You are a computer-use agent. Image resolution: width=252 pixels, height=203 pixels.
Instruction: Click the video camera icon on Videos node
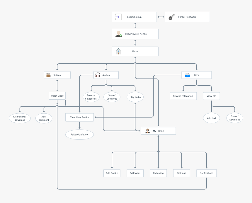pos(49,75)
